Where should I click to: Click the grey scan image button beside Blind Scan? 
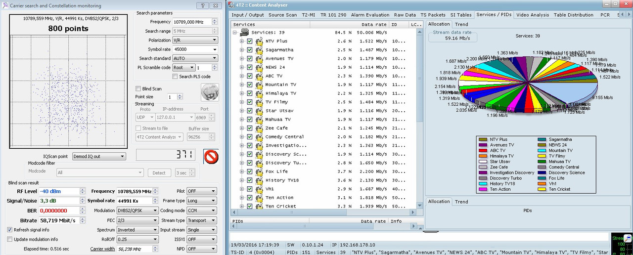210,92
